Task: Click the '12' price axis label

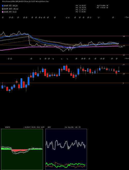Action: click(124, 55)
